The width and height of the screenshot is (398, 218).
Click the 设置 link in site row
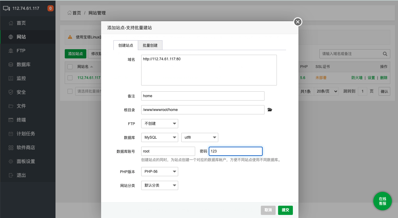371,78
